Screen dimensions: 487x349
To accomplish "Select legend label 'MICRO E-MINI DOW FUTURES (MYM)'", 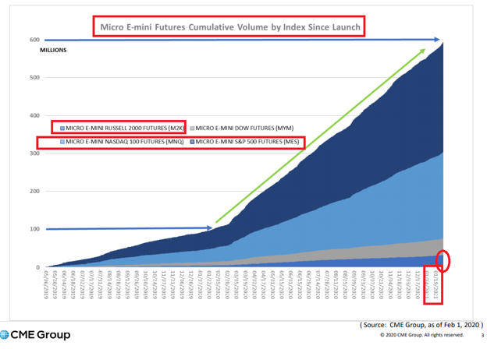I will point(244,128).
